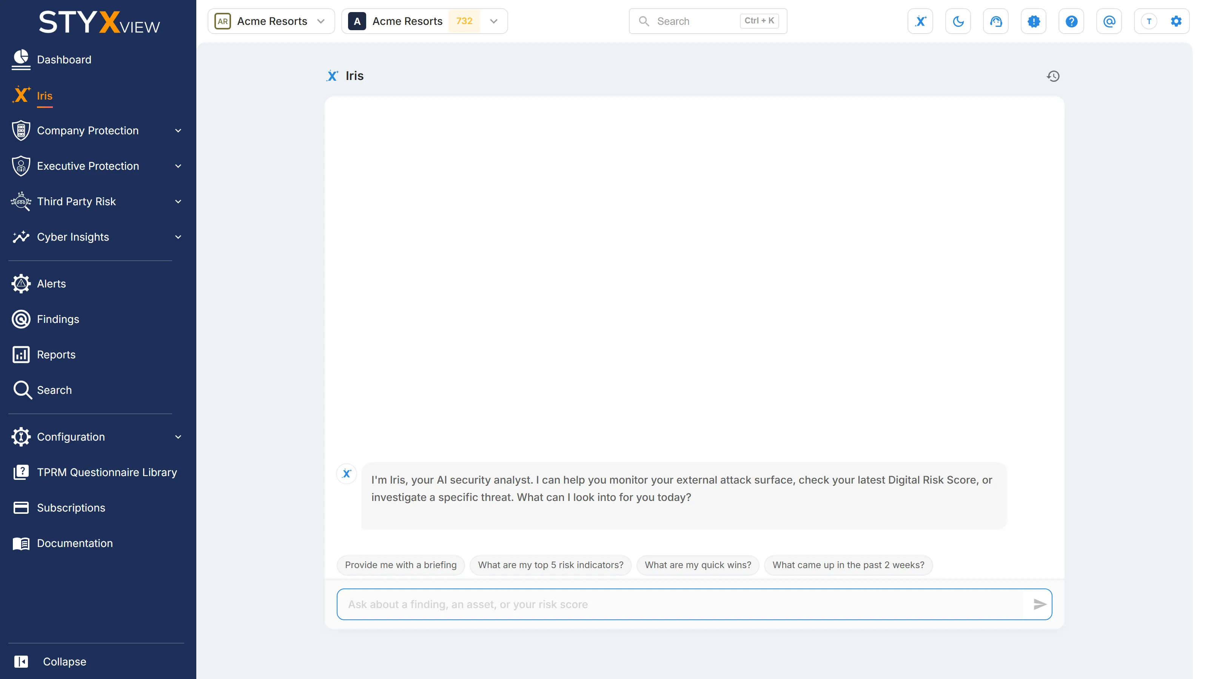Screen dimensions: 1208x679
Task: Click the Iris greeting message text
Action: [x=681, y=488]
